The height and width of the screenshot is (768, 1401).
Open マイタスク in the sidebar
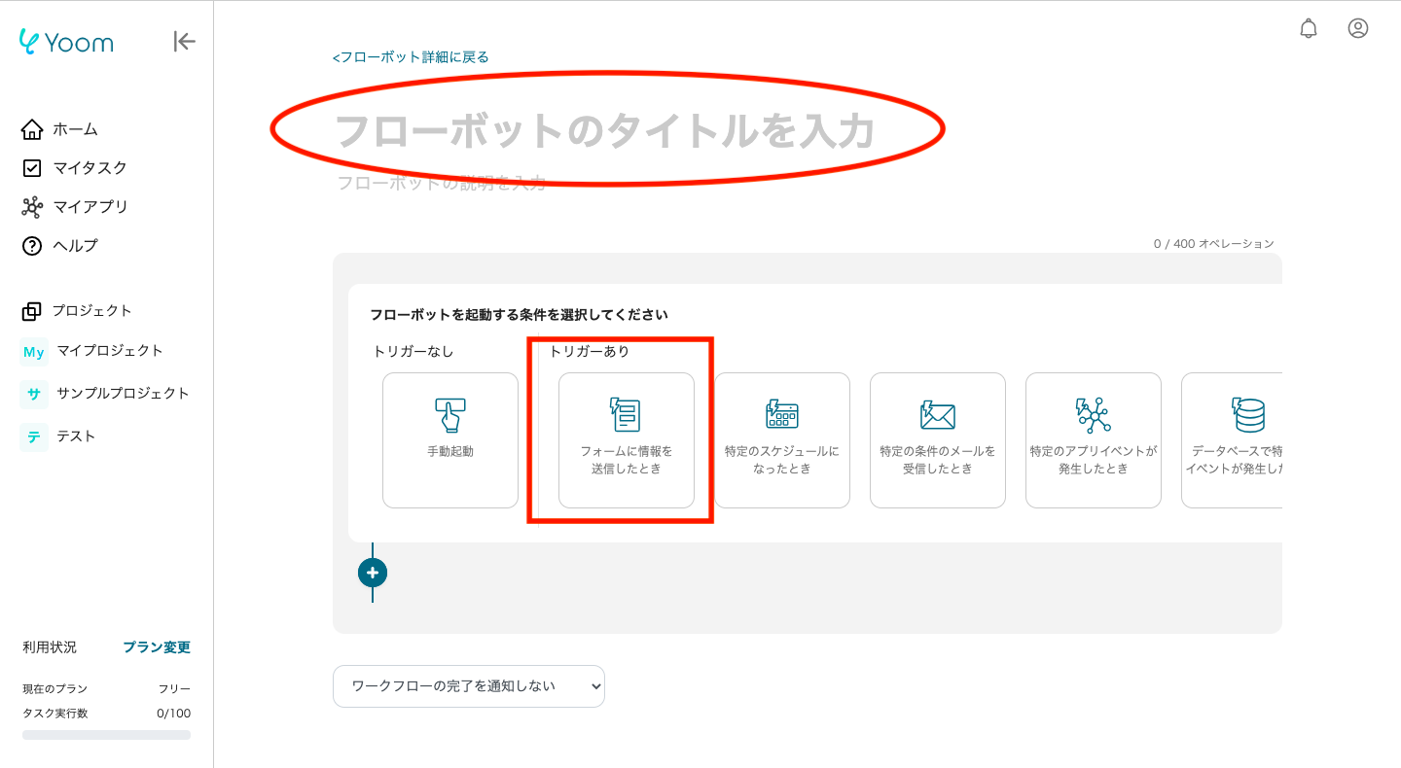coord(90,168)
